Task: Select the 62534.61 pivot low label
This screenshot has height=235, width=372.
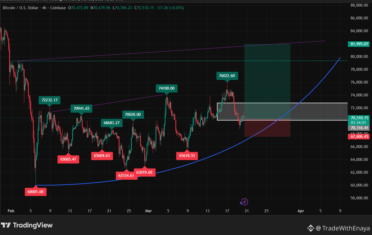Action: (x=126, y=176)
